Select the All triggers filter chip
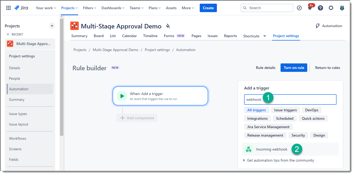Viewport: 354px width, 175px height. 256,110
